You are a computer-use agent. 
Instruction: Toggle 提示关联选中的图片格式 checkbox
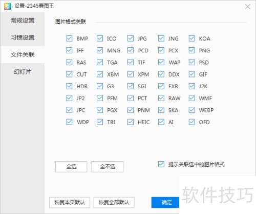[161, 164]
